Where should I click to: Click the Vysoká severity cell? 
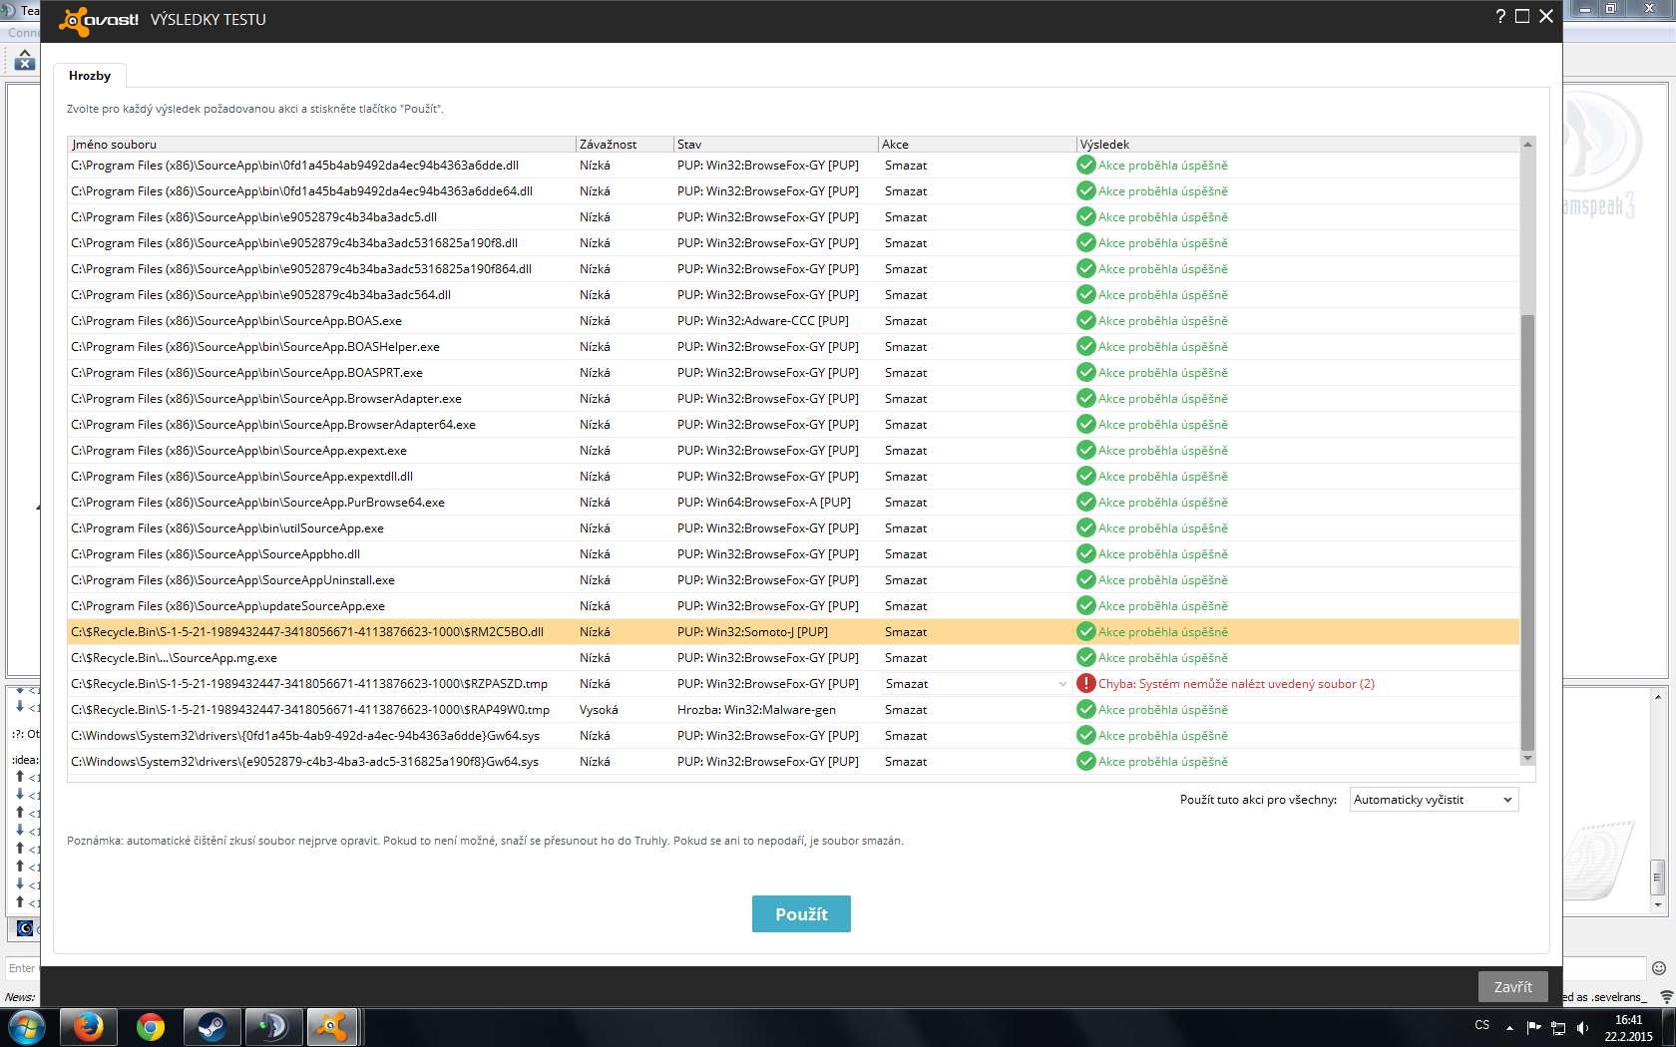pos(599,710)
